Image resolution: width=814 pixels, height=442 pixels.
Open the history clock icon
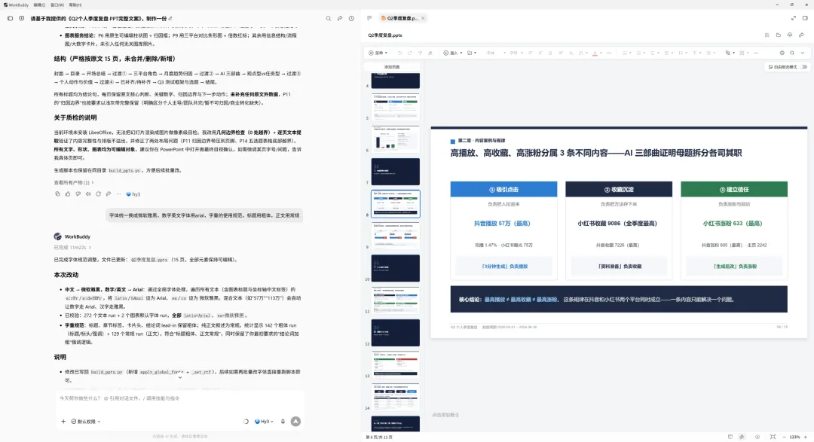351,18
